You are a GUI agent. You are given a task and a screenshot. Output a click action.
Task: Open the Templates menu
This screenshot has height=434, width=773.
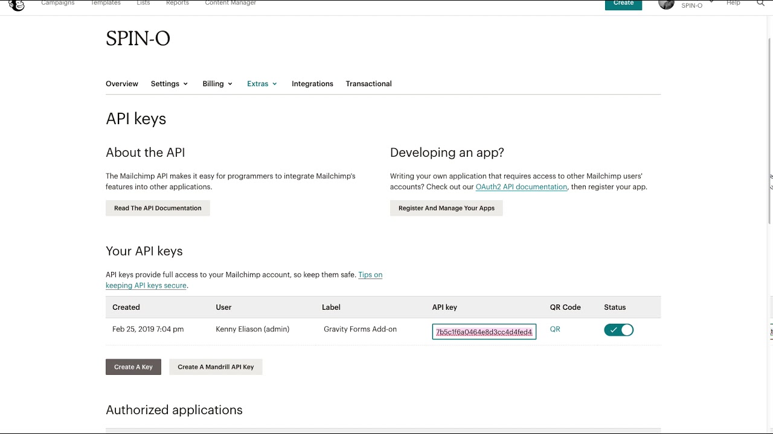[x=106, y=3]
